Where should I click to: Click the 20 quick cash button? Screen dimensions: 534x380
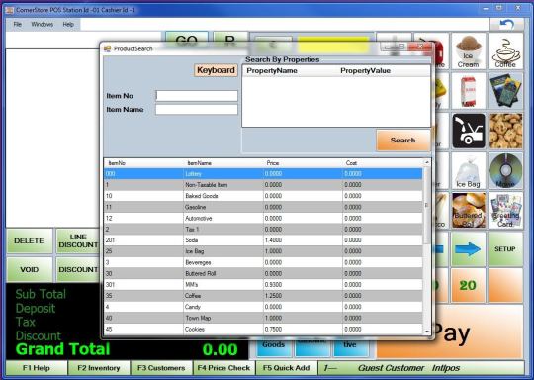click(469, 286)
